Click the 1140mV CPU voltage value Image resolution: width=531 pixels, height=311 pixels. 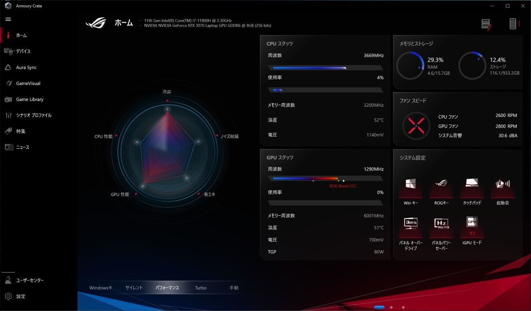click(375, 135)
